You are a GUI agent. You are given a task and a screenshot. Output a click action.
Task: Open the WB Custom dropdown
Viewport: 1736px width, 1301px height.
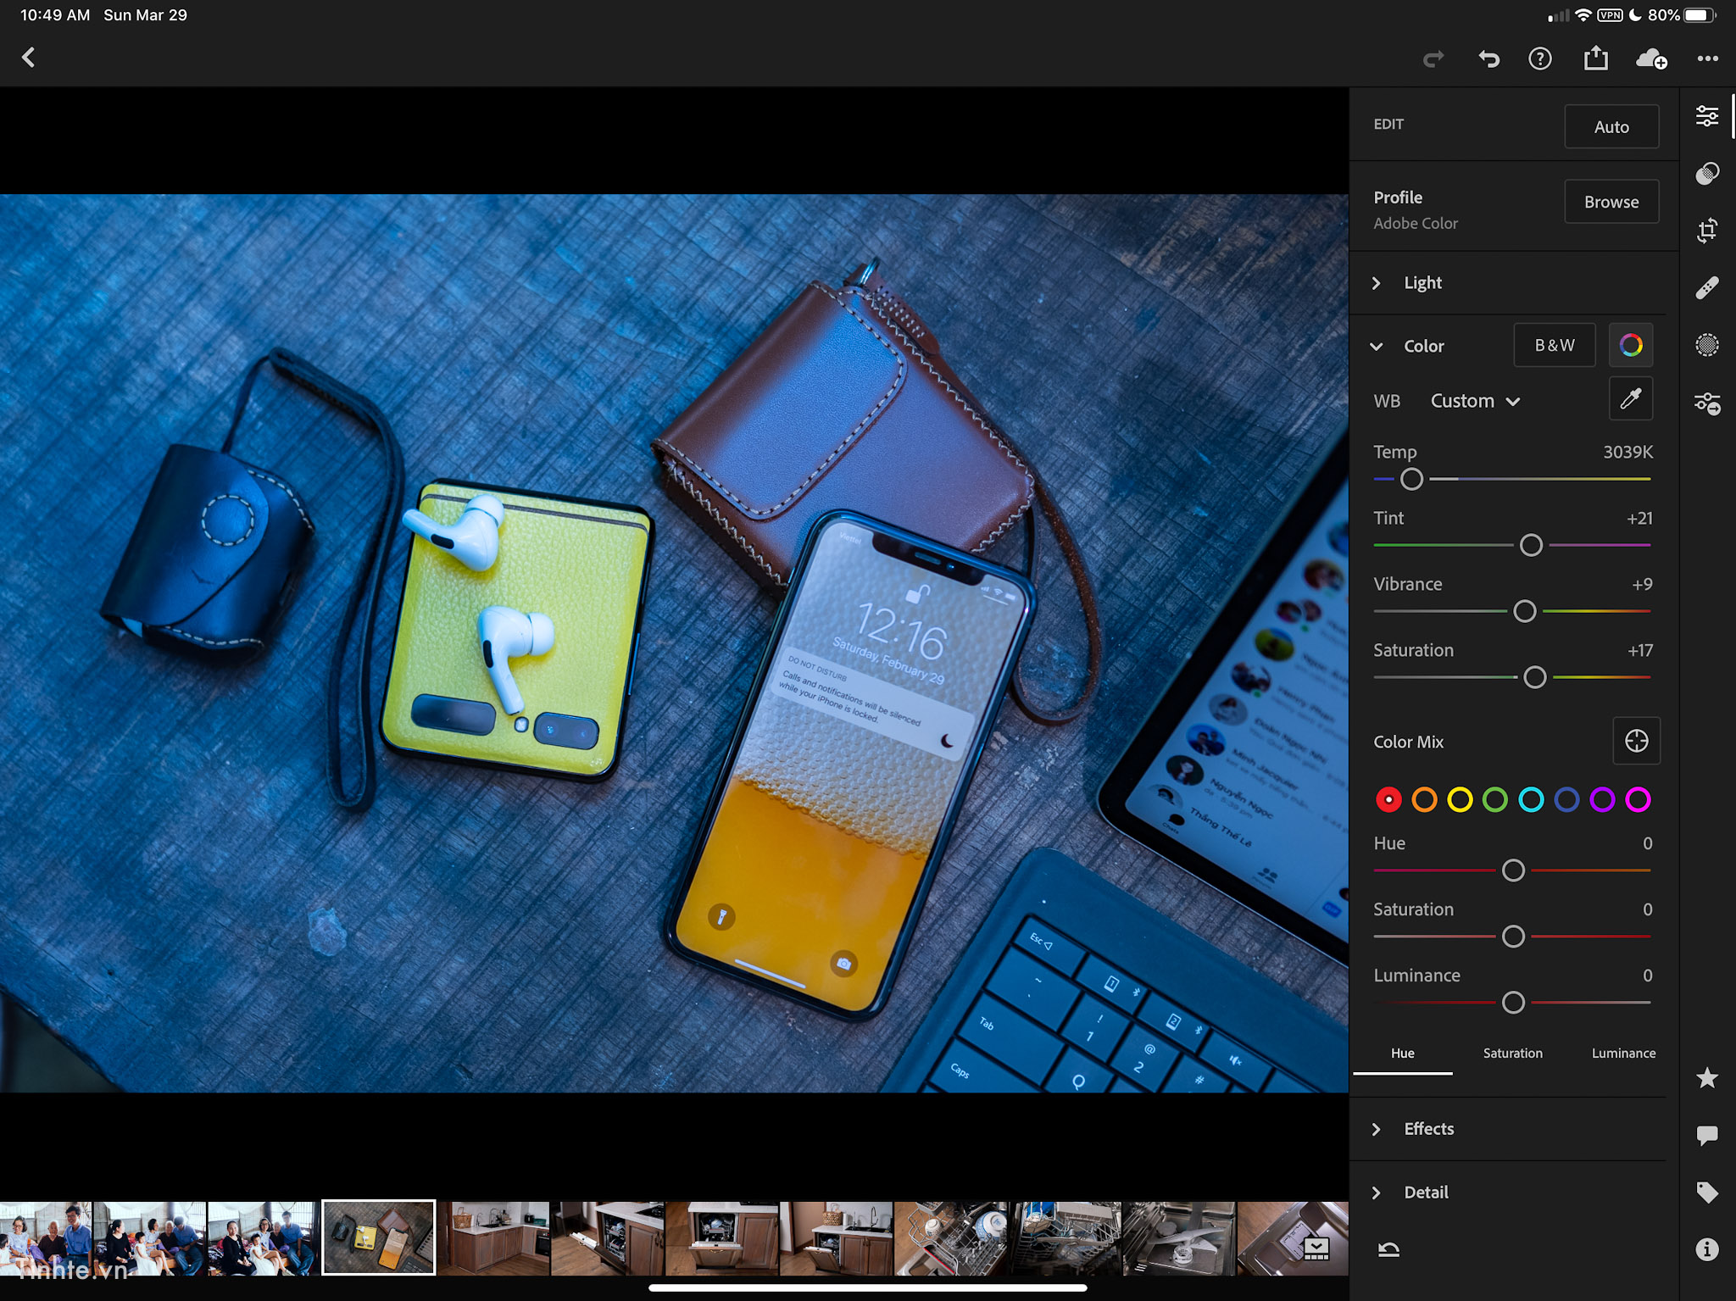[1475, 401]
